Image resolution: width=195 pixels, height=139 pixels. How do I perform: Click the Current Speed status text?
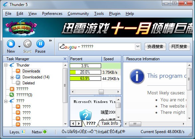[x=162, y=132]
